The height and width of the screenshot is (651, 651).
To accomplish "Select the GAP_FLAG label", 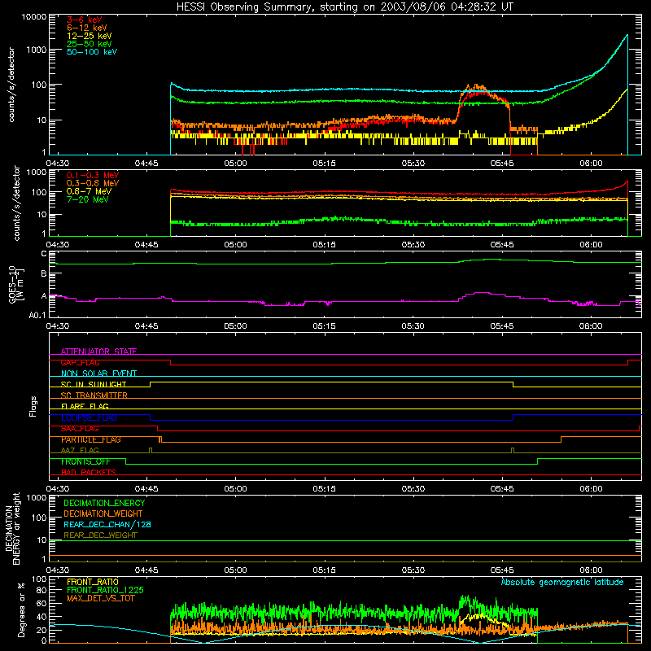I will 80,362.
